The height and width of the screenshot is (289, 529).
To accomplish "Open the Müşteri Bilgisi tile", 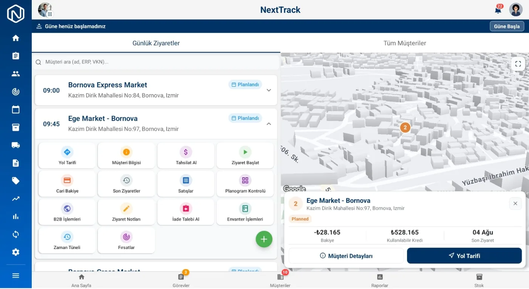I will [x=127, y=155].
